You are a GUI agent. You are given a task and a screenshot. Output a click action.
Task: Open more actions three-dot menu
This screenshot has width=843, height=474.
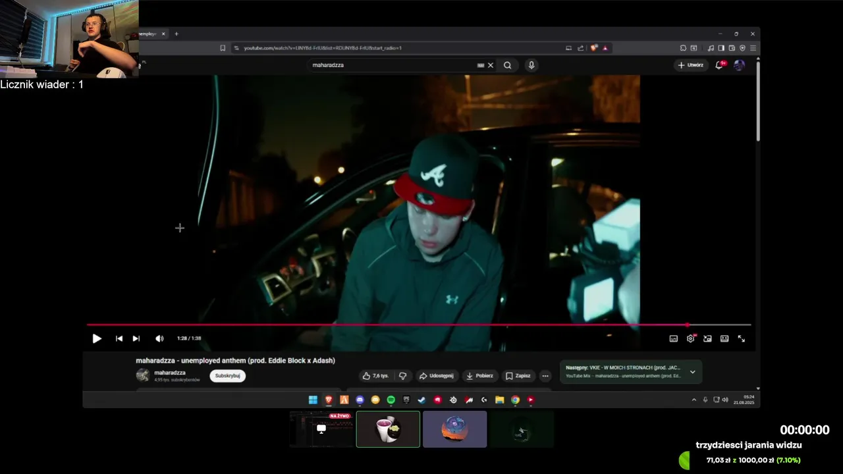coord(545,376)
